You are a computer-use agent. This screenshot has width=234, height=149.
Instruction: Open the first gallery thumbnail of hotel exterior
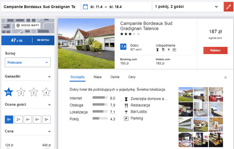pos(186,94)
